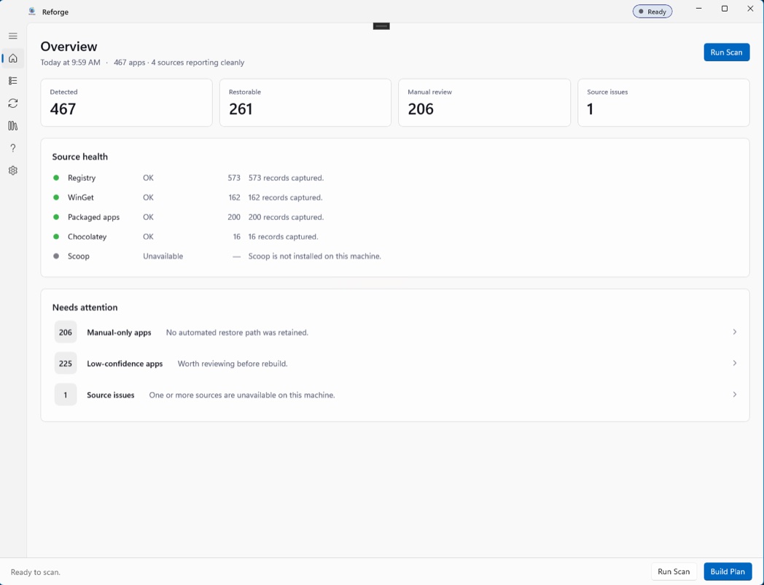Expand the Manual-only apps row chevron

coord(734,332)
